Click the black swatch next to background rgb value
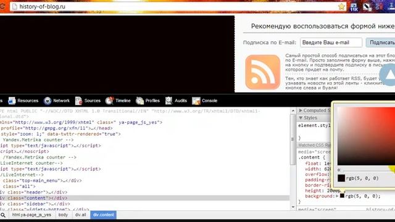The height and width of the screenshot is (222, 395). (x=342, y=195)
